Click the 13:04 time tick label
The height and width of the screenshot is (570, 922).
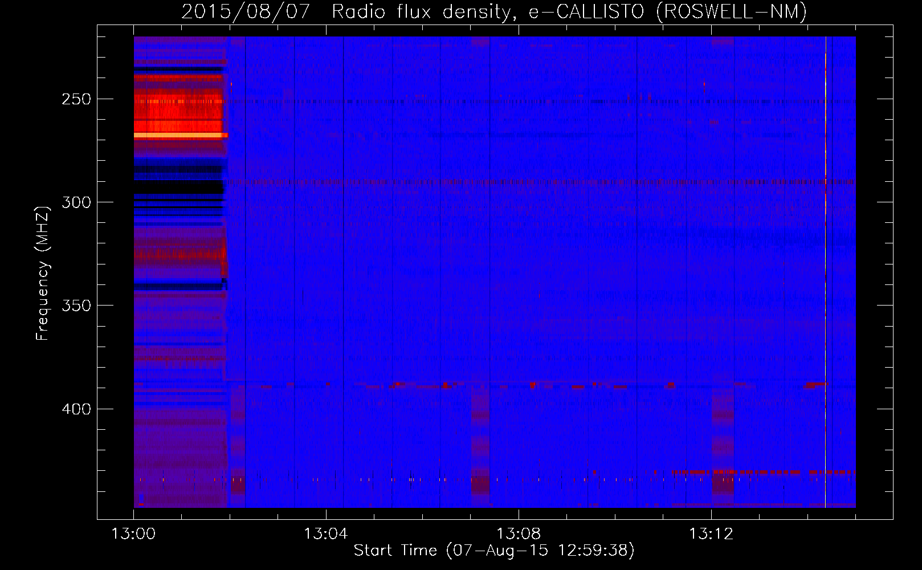pos(326,534)
